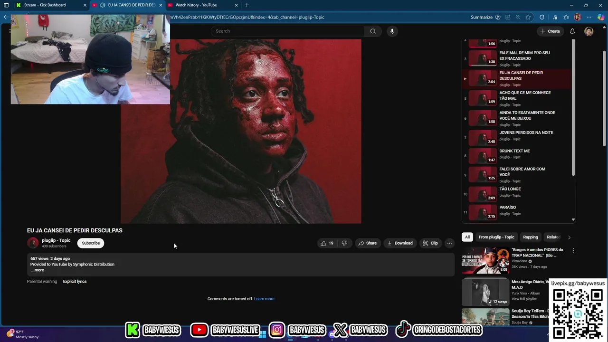Open pluglip - Topic channel name link

(x=56, y=240)
